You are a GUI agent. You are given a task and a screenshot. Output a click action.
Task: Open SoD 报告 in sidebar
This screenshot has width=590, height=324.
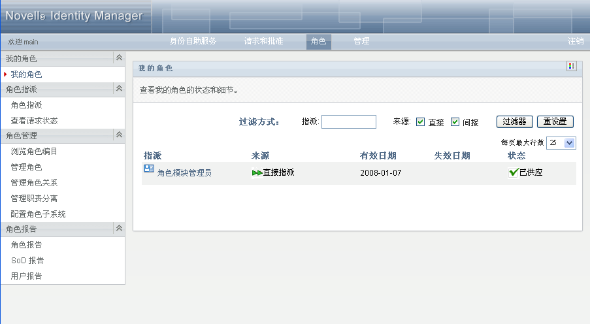pos(27,261)
